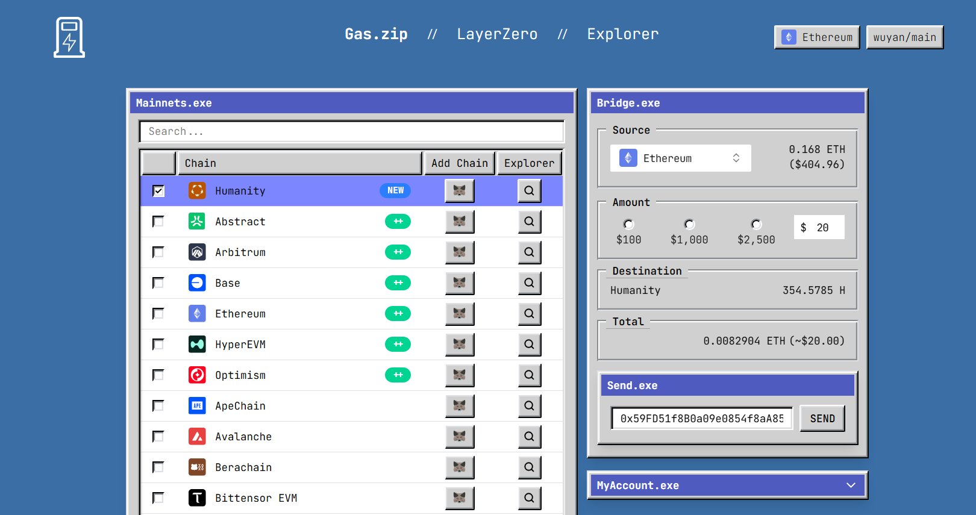Select the $2,500 amount radio button
Viewport: 976px width, 515px height.
click(756, 224)
